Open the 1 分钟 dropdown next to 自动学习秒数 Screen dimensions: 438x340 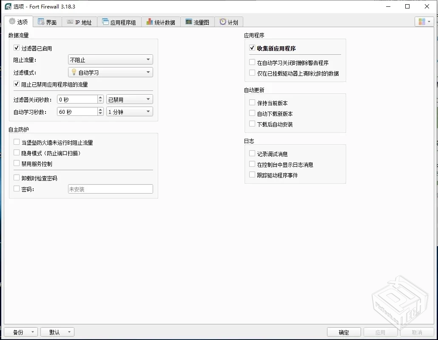click(x=129, y=111)
